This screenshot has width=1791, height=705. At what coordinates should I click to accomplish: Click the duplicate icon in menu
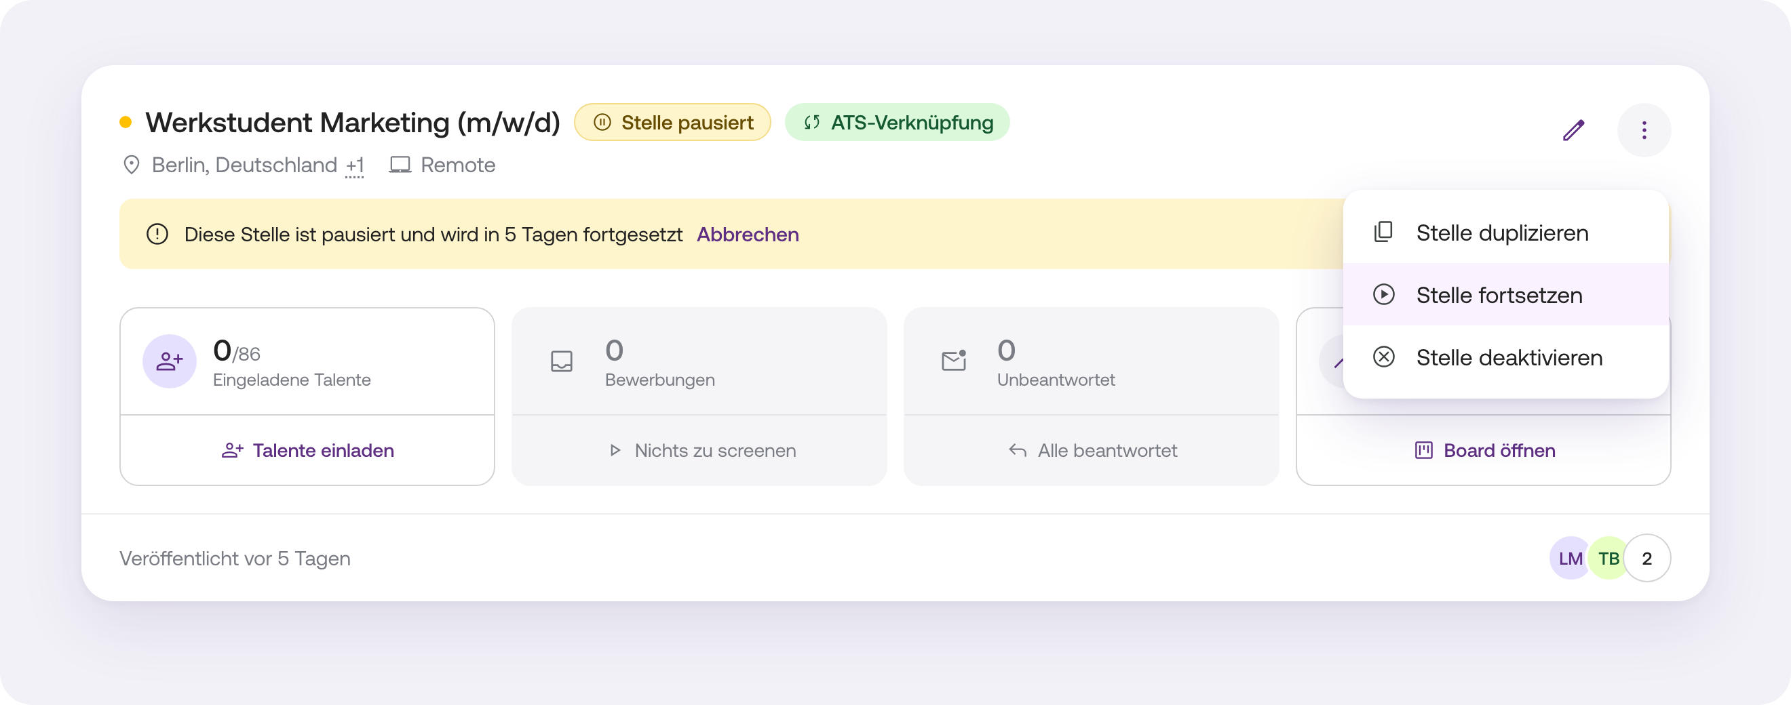(x=1383, y=232)
